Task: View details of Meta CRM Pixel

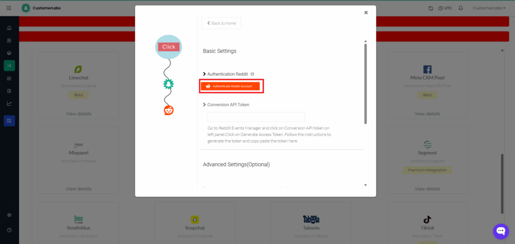Action: pos(427,114)
